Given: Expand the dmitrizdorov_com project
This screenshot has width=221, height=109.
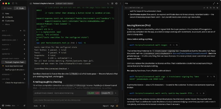Looking at the screenshot, I should pos(10,40).
